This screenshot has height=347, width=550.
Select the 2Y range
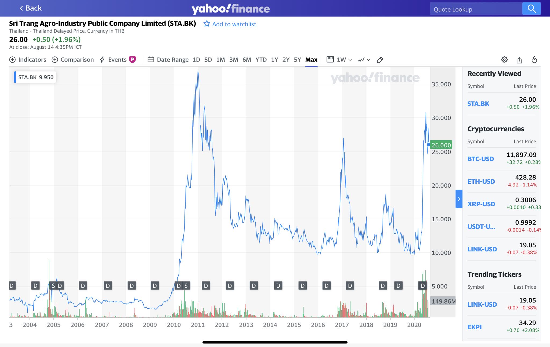pyautogui.click(x=286, y=60)
